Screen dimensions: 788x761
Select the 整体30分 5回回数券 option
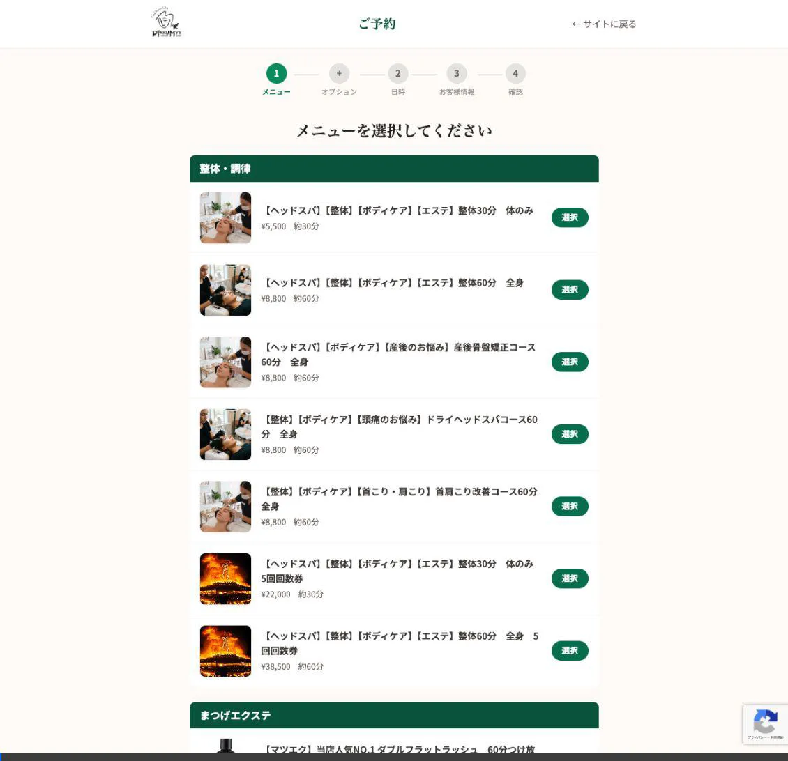(x=570, y=578)
